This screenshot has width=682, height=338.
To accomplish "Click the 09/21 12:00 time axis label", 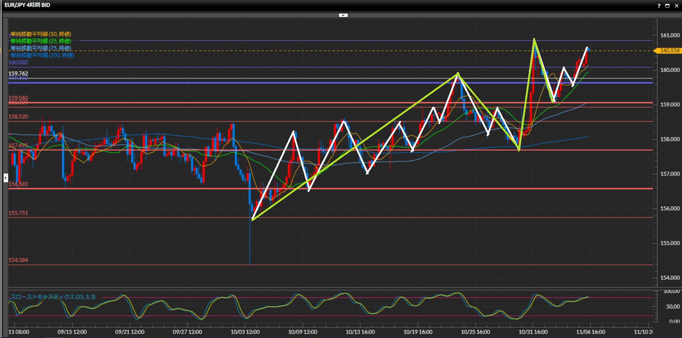I will (x=130, y=332).
